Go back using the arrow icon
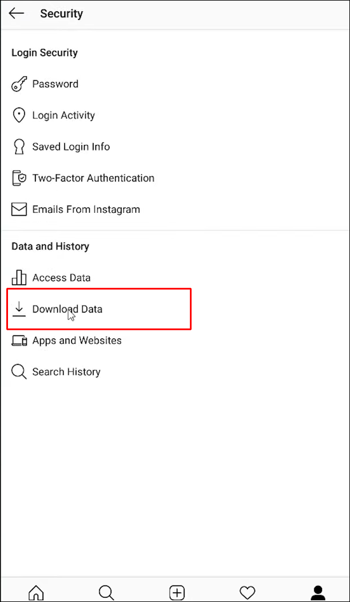The width and height of the screenshot is (350, 602). point(17,14)
